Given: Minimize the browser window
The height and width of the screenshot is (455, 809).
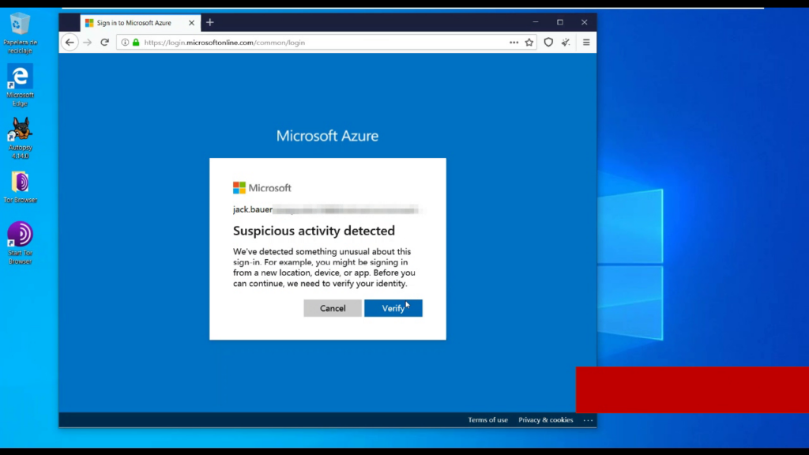Looking at the screenshot, I should coord(536,22).
